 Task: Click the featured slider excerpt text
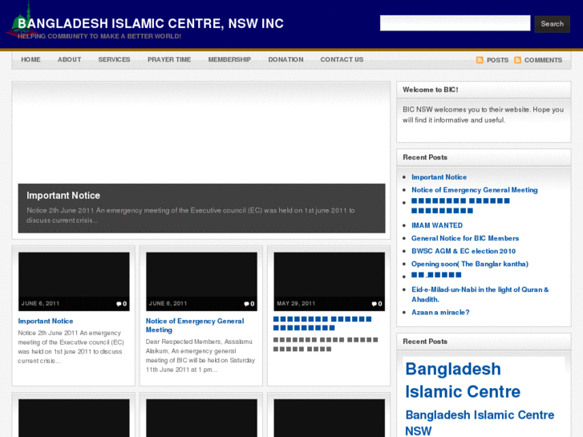click(x=190, y=216)
